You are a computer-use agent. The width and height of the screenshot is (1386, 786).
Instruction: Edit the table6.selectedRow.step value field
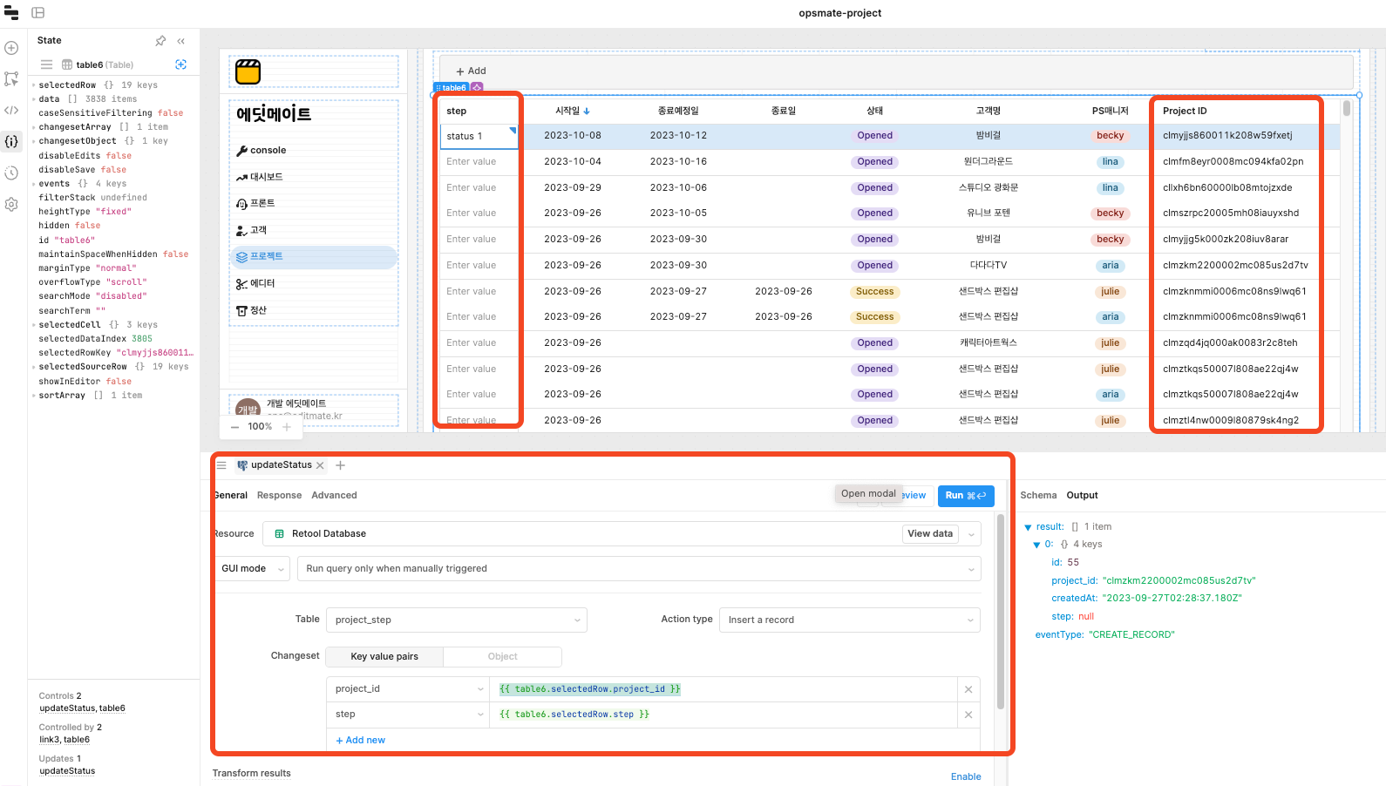(x=725, y=715)
